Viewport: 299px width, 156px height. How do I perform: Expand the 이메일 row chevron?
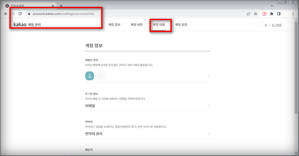(209, 106)
